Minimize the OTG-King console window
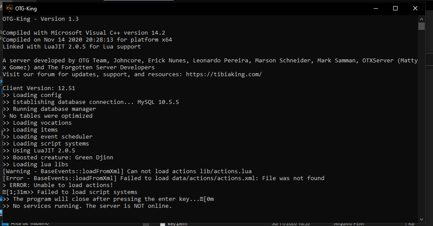 point(376,8)
